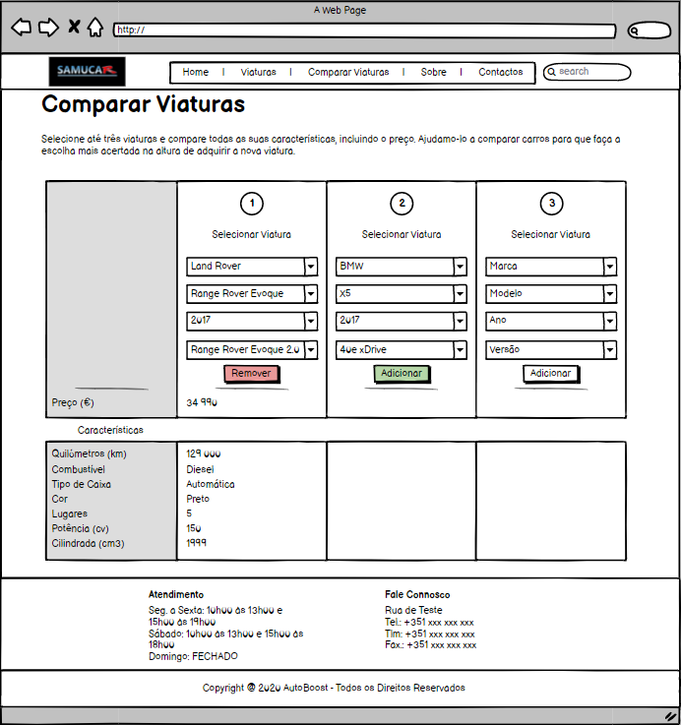Click the SAMUCAR logo
Screen dimensions: 681x725
pos(87,71)
